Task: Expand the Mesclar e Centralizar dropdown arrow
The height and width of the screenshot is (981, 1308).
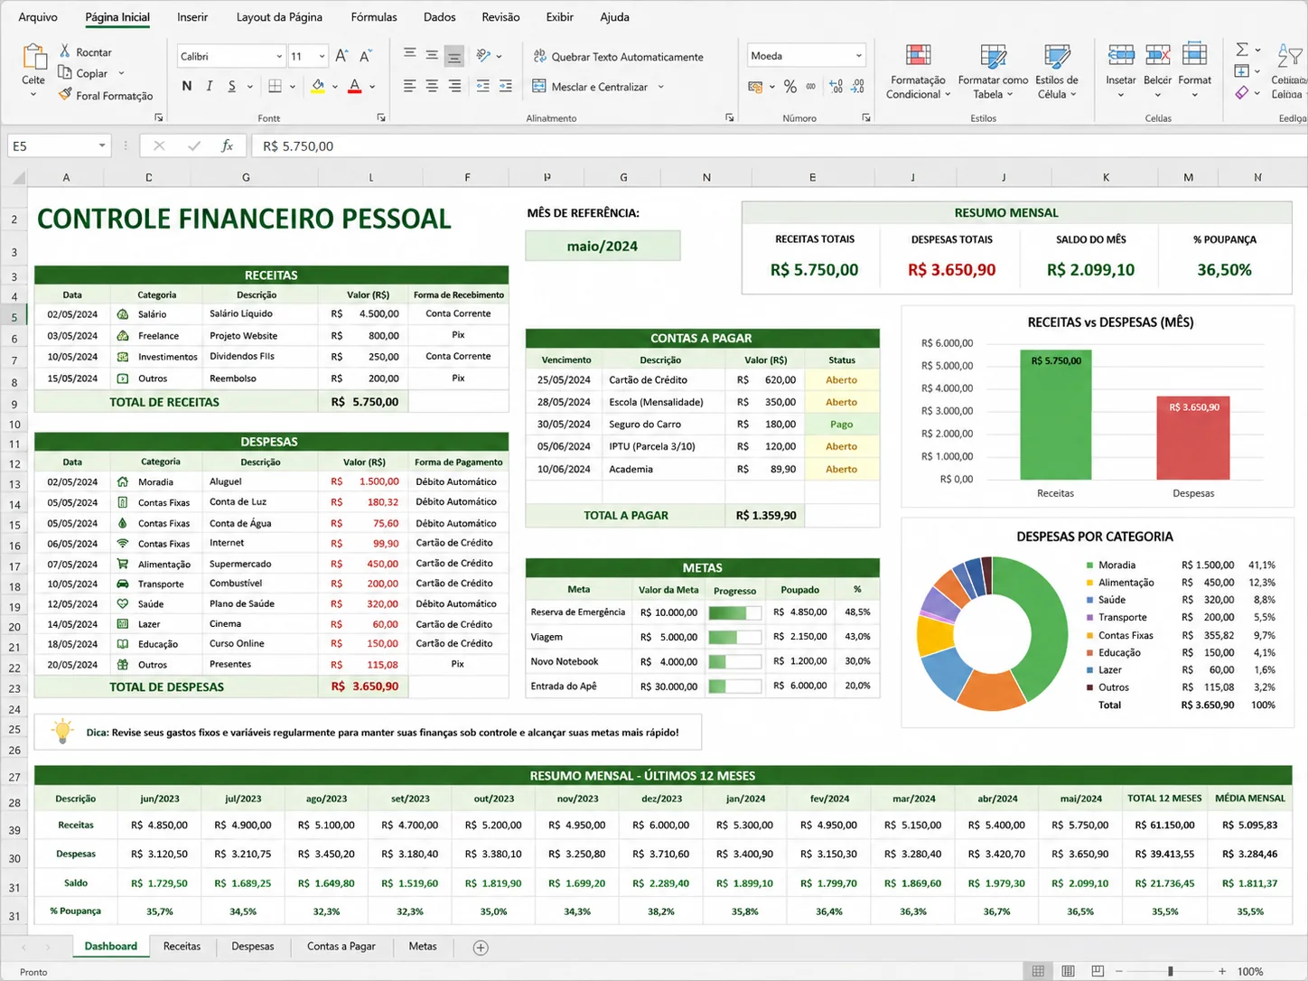Action: coord(661,87)
